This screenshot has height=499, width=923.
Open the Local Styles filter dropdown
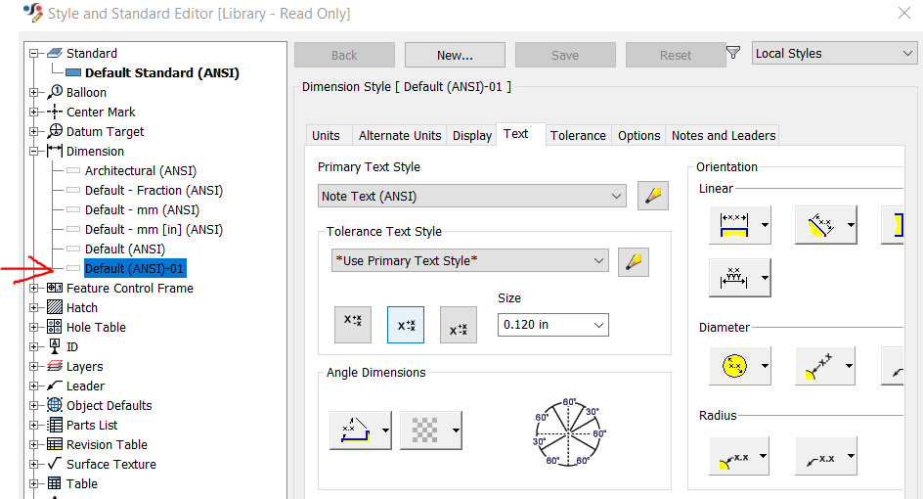click(x=834, y=54)
